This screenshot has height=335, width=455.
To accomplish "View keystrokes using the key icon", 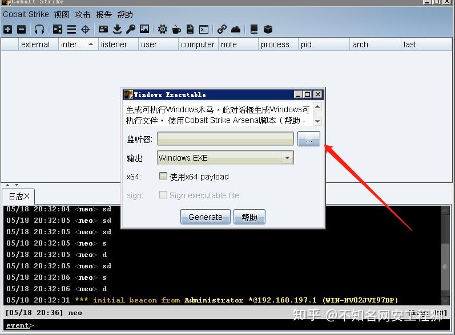I will click(x=131, y=29).
